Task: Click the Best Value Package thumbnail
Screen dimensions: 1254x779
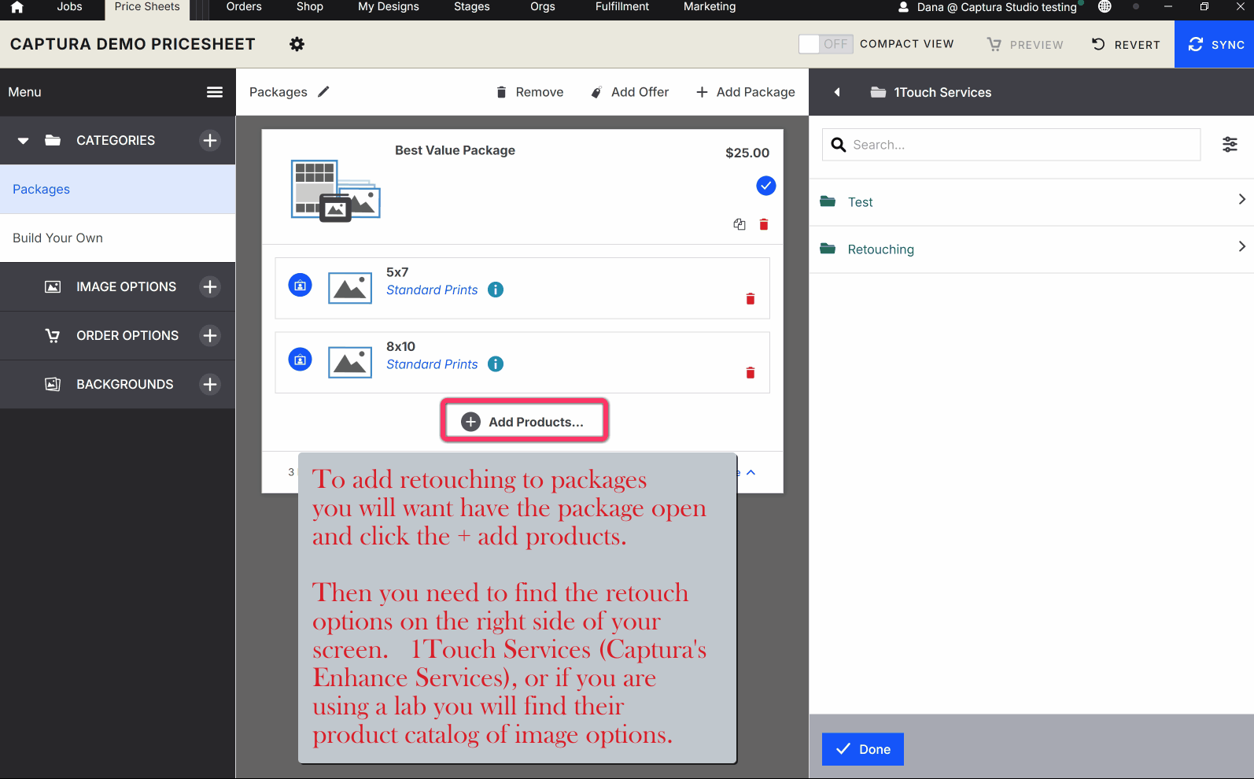Action: [336, 190]
